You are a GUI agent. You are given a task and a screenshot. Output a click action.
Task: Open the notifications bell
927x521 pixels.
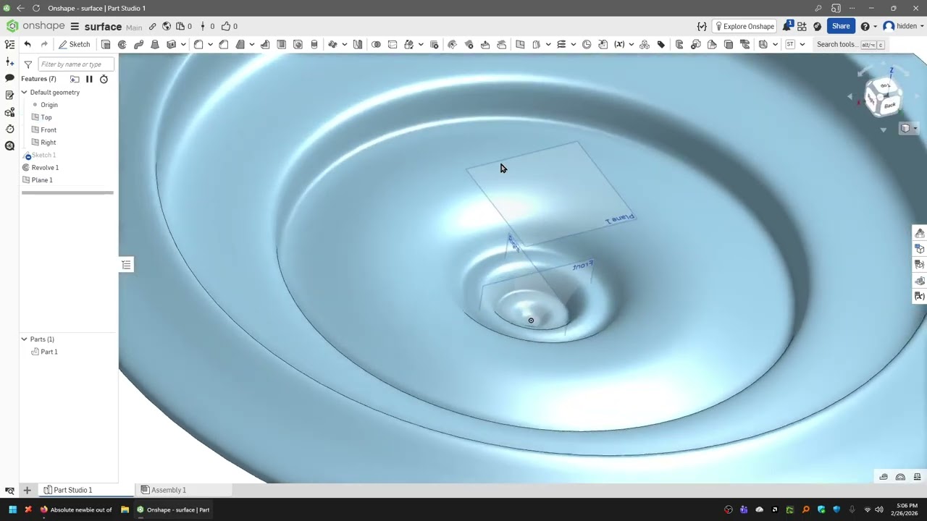click(x=787, y=26)
